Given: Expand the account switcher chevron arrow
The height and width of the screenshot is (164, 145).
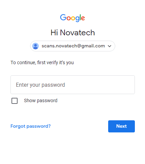Looking at the screenshot, I should [x=110, y=46].
